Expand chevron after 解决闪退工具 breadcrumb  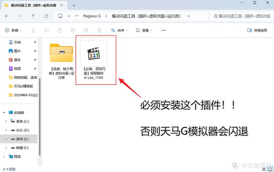pyautogui.click(x=188, y=16)
